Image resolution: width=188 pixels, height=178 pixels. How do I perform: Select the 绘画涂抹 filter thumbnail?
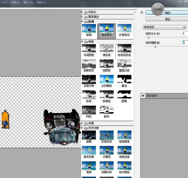coord(107,166)
